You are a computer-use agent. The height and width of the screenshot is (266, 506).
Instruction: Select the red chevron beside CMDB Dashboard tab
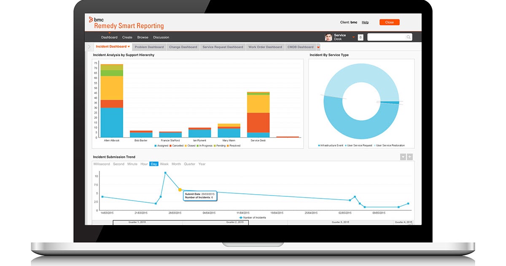(318, 47)
